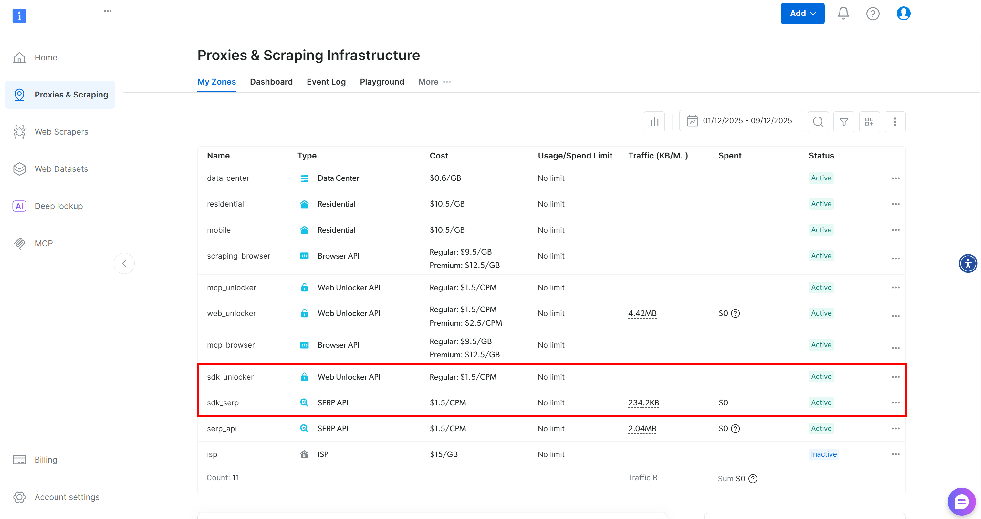Open Billing from the sidebar

[46, 460]
